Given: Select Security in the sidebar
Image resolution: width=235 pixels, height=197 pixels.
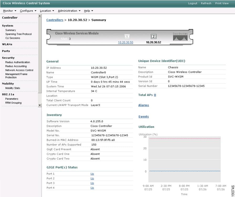Looking at the screenshot, I should pyautogui.click(x=8, y=58).
